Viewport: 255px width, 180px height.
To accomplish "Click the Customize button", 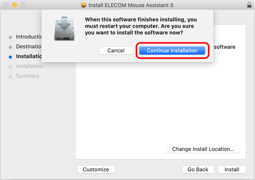I will click(x=96, y=169).
